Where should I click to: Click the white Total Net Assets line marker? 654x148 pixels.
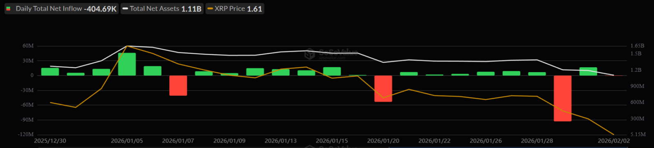click(125, 9)
